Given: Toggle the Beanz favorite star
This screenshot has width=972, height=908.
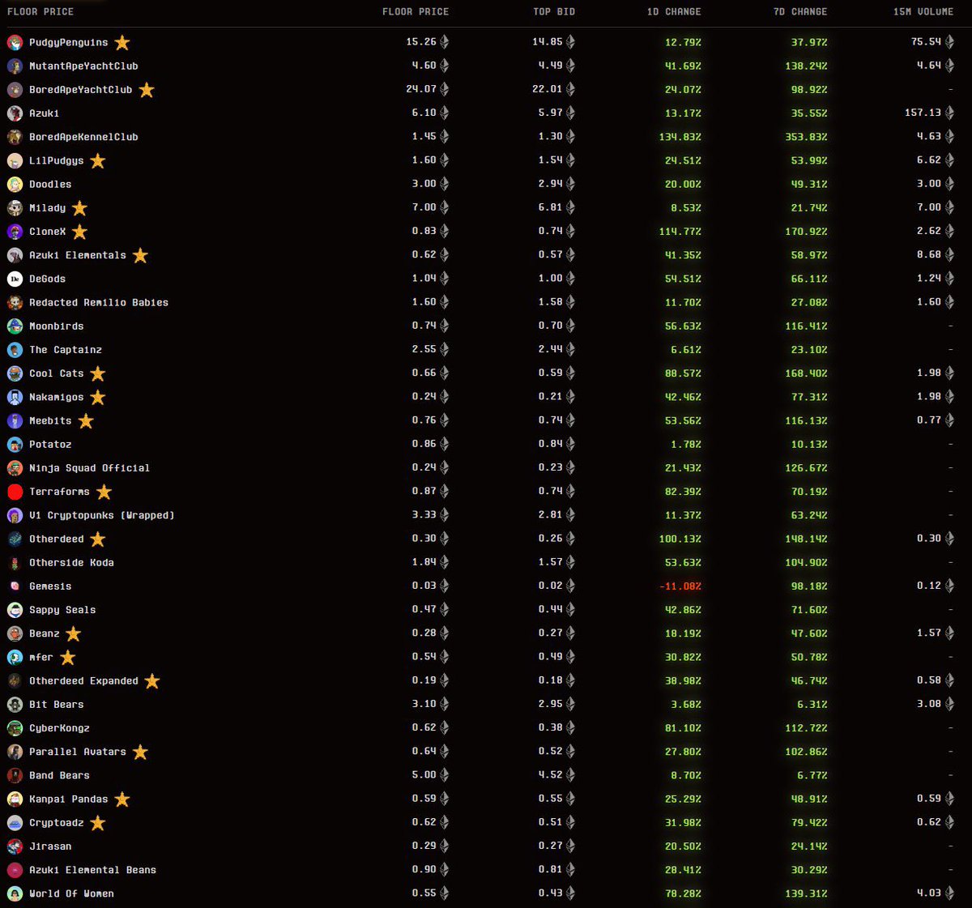Looking at the screenshot, I should point(74,633).
